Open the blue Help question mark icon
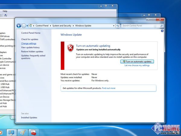This screenshot has width=181, height=136. [x=162, y=31]
